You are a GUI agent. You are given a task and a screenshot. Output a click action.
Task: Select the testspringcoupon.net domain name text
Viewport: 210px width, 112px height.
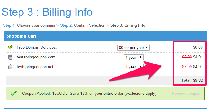click(35, 67)
